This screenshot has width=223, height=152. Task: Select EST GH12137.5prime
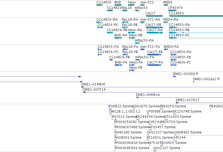tap(155, 151)
